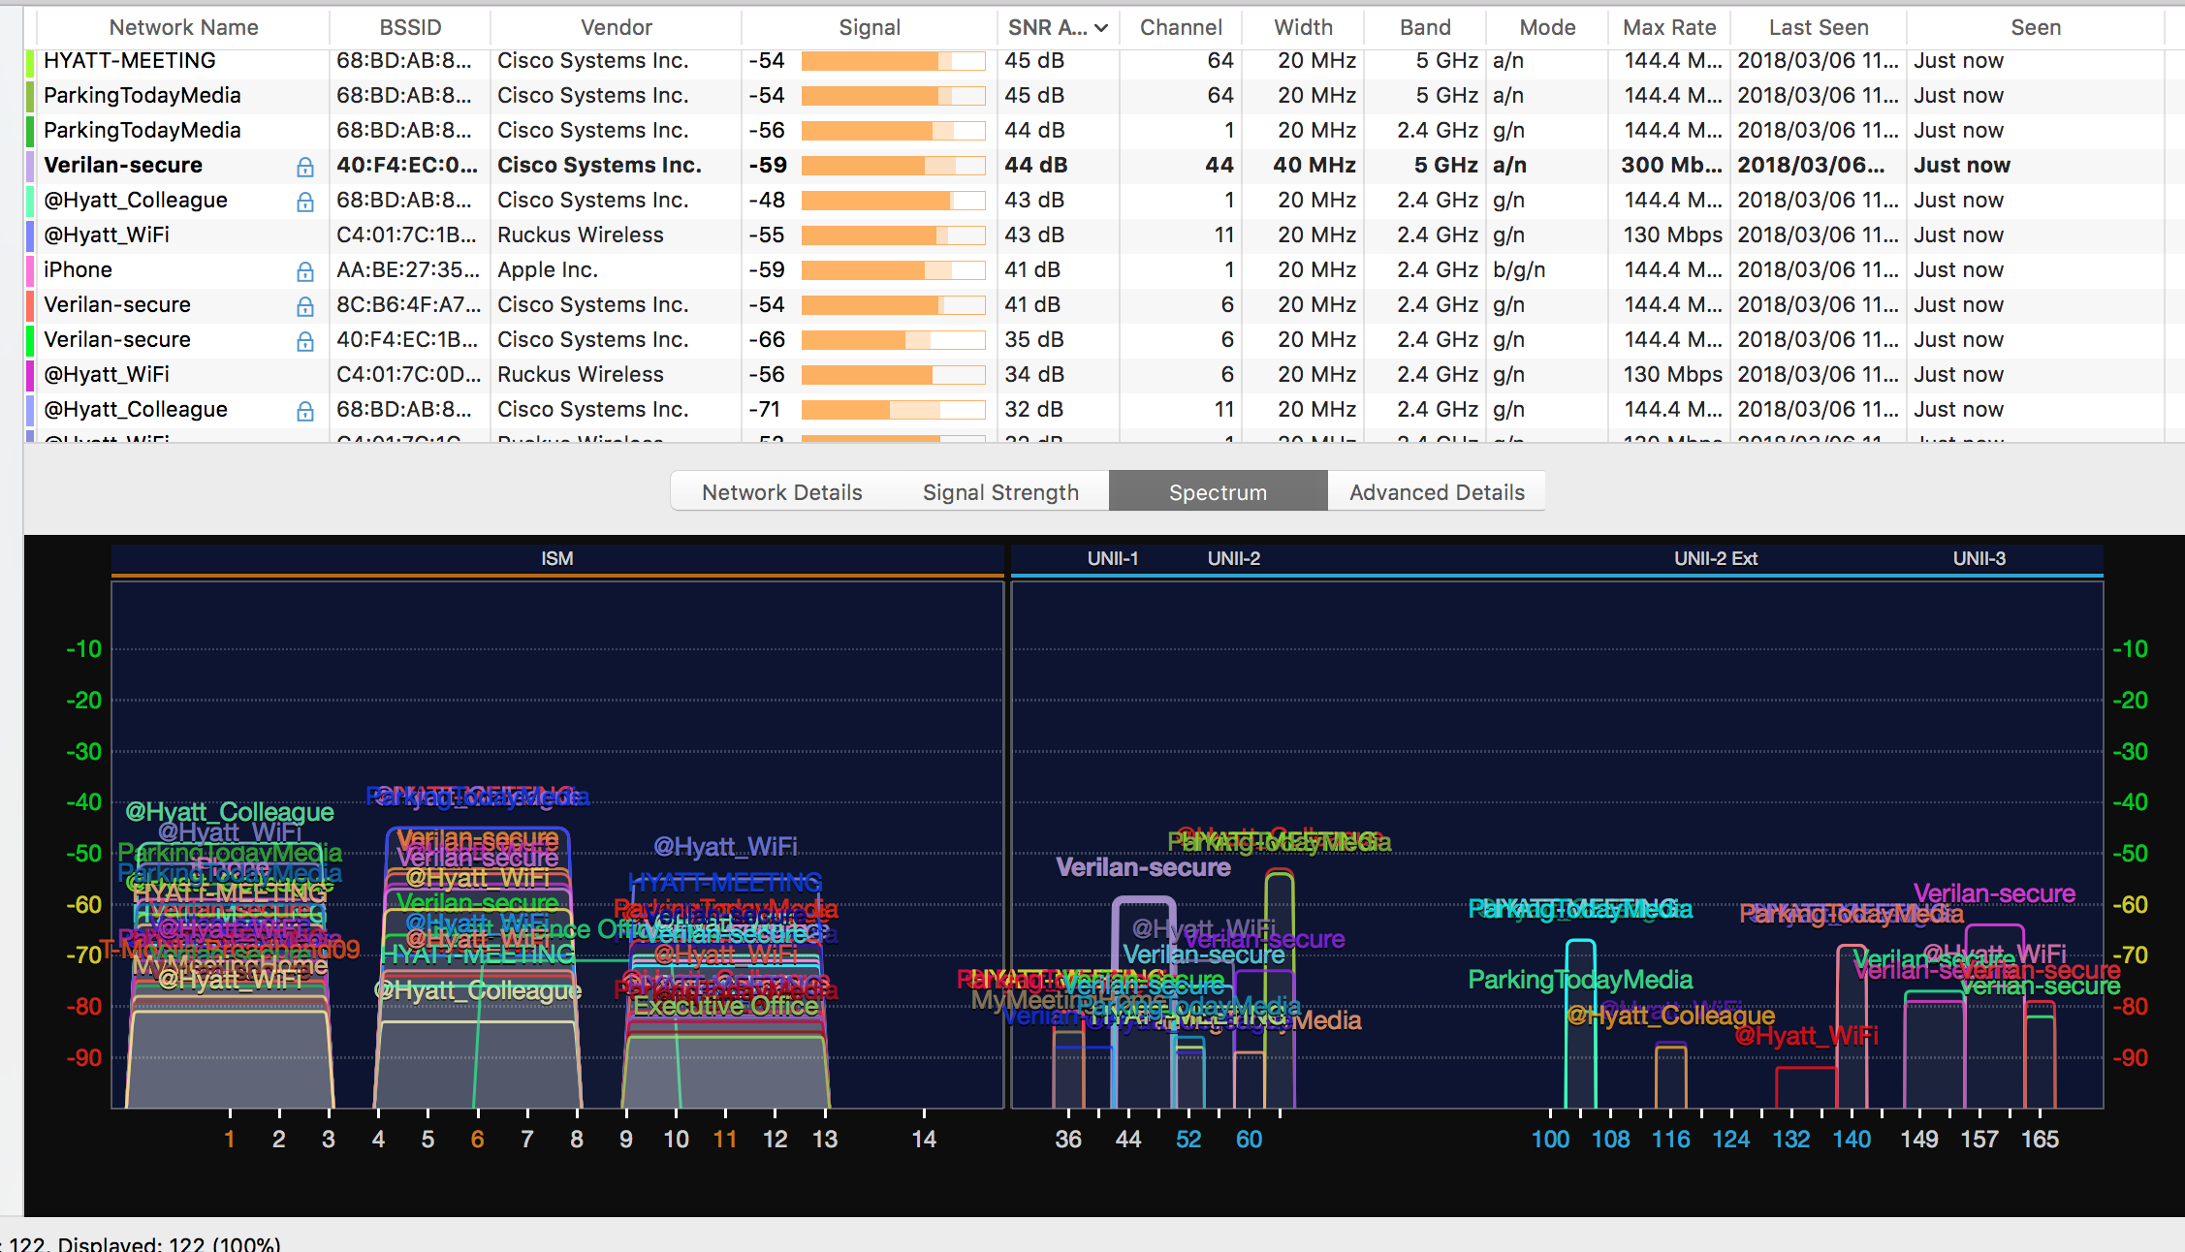This screenshot has height=1252, width=2185.
Task: Click signal bar of @Hyatt_Colleague -48 row
Action: point(893,202)
